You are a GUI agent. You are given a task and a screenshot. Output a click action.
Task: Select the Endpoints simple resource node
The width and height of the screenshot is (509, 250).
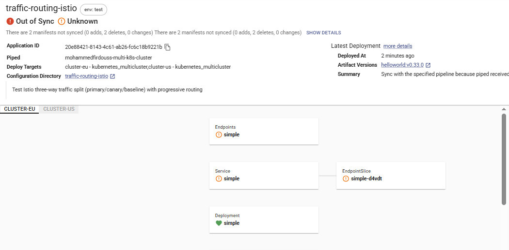[264, 131]
